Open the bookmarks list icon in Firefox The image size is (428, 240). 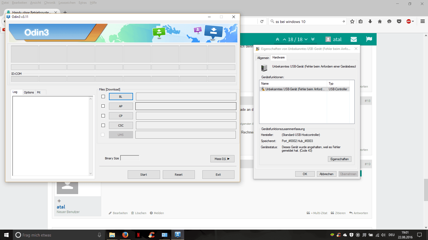pyautogui.click(x=361, y=22)
